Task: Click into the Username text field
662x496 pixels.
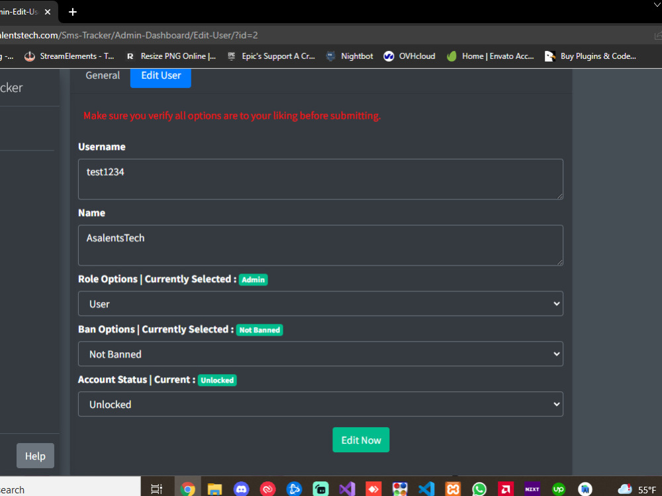Action: point(320,179)
